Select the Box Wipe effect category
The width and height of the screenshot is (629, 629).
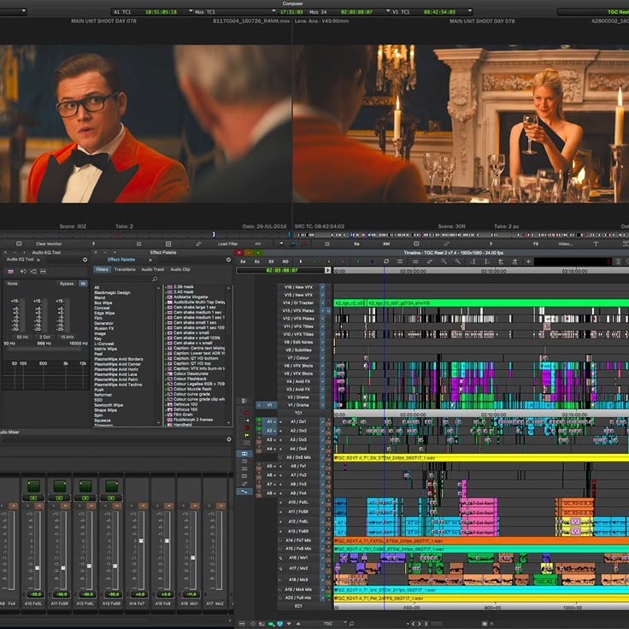103,303
